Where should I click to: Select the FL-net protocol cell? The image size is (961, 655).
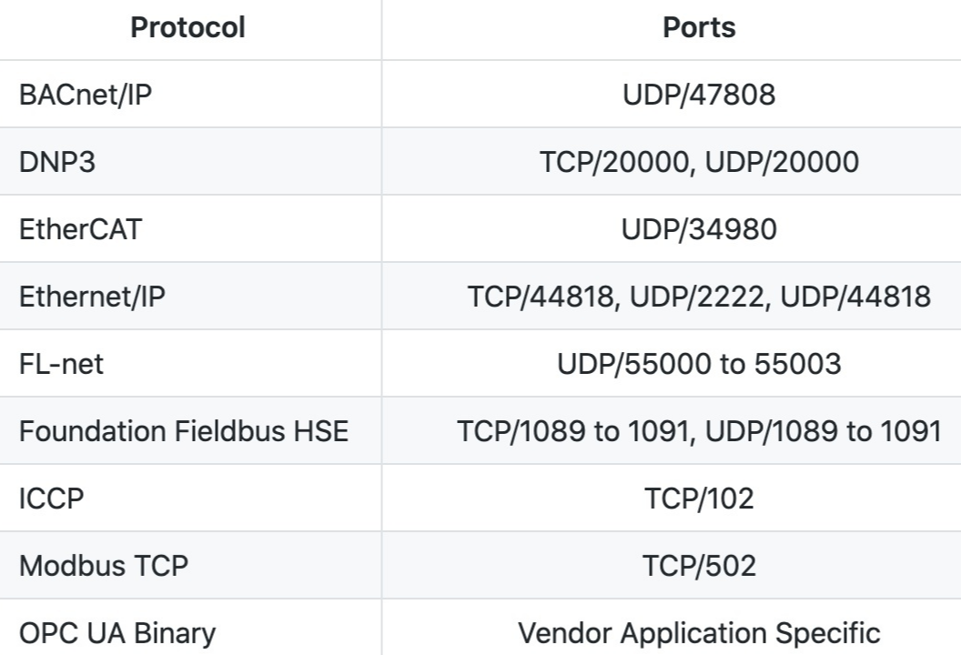point(190,363)
